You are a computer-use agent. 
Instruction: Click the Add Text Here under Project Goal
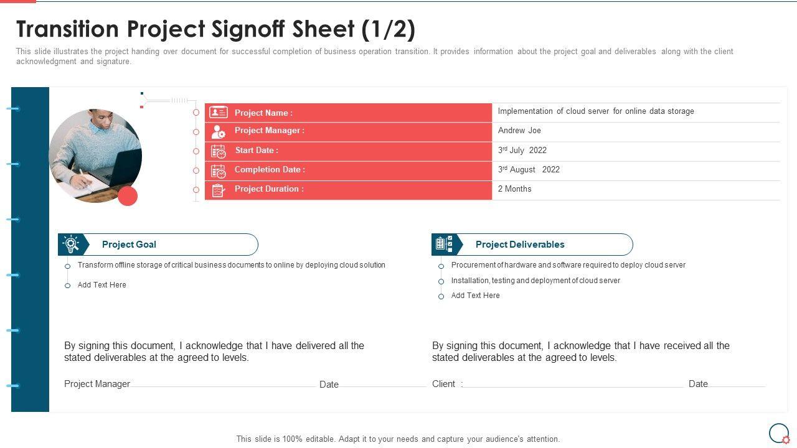(102, 285)
